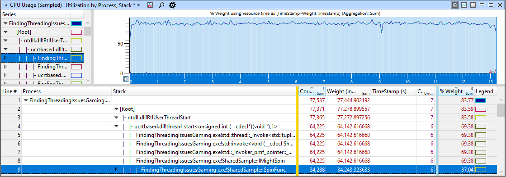
Task: Sort by TimeStamp (s) column header
Action: tap(393, 91)
